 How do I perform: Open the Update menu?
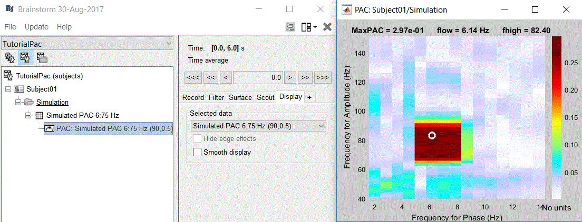pyautogui.click(x=36, y=27)
